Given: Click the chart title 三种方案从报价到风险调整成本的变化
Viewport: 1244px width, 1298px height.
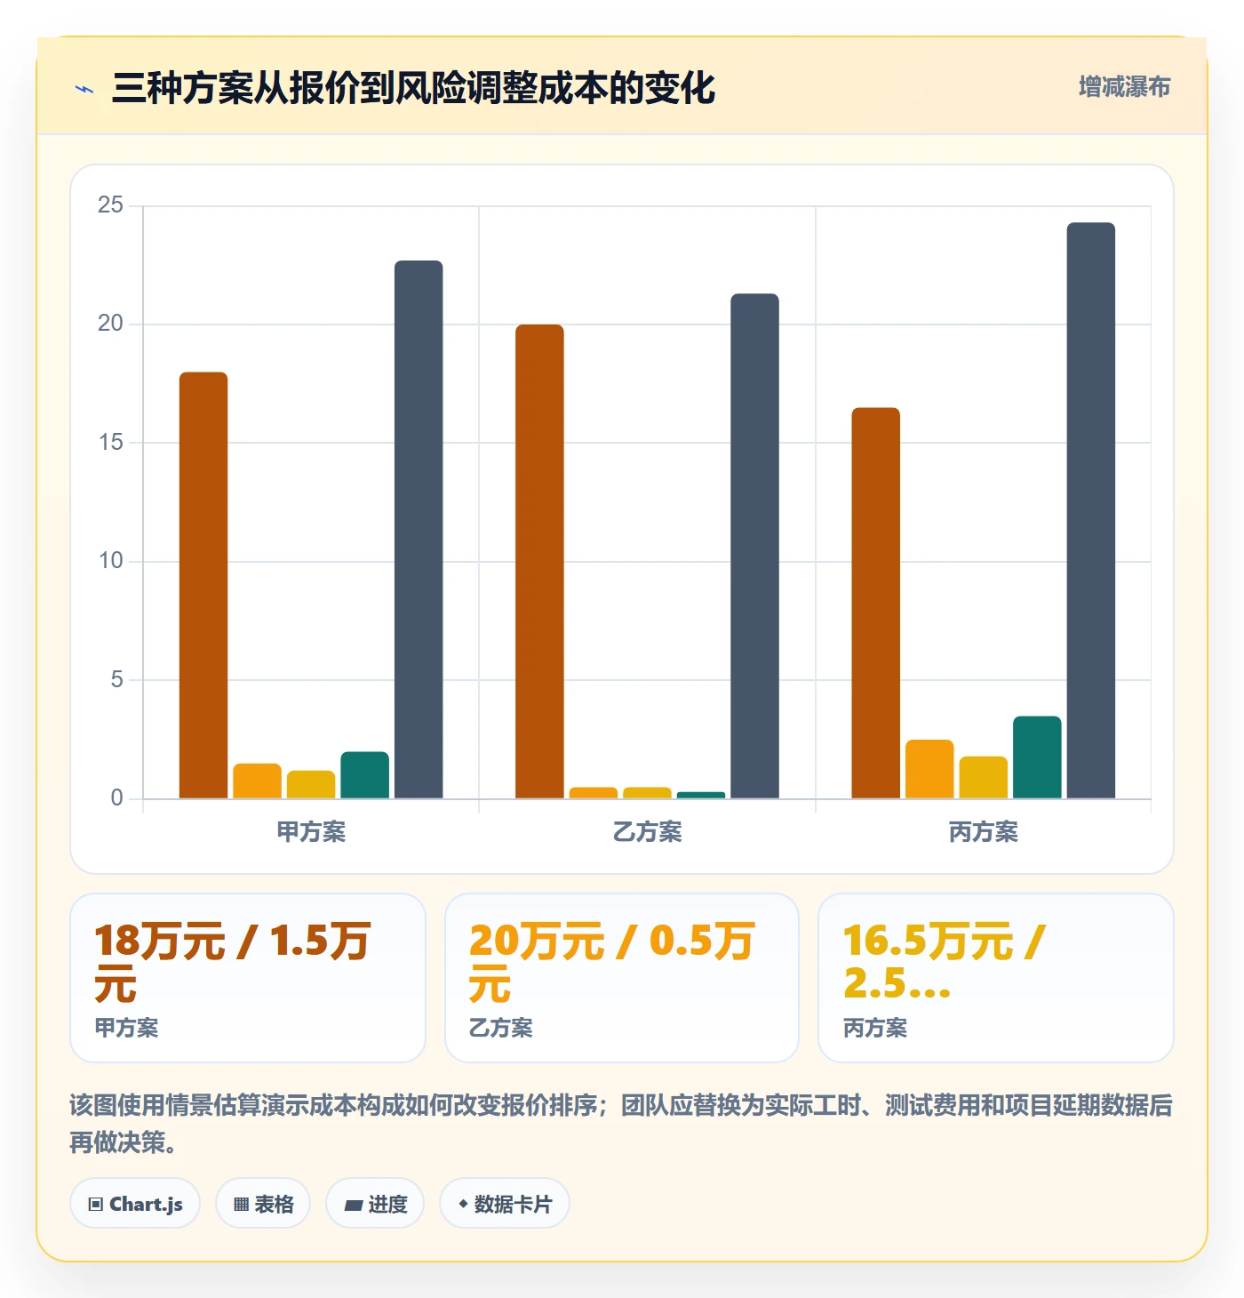Looking at the screenshot, I should click(413, 89).
